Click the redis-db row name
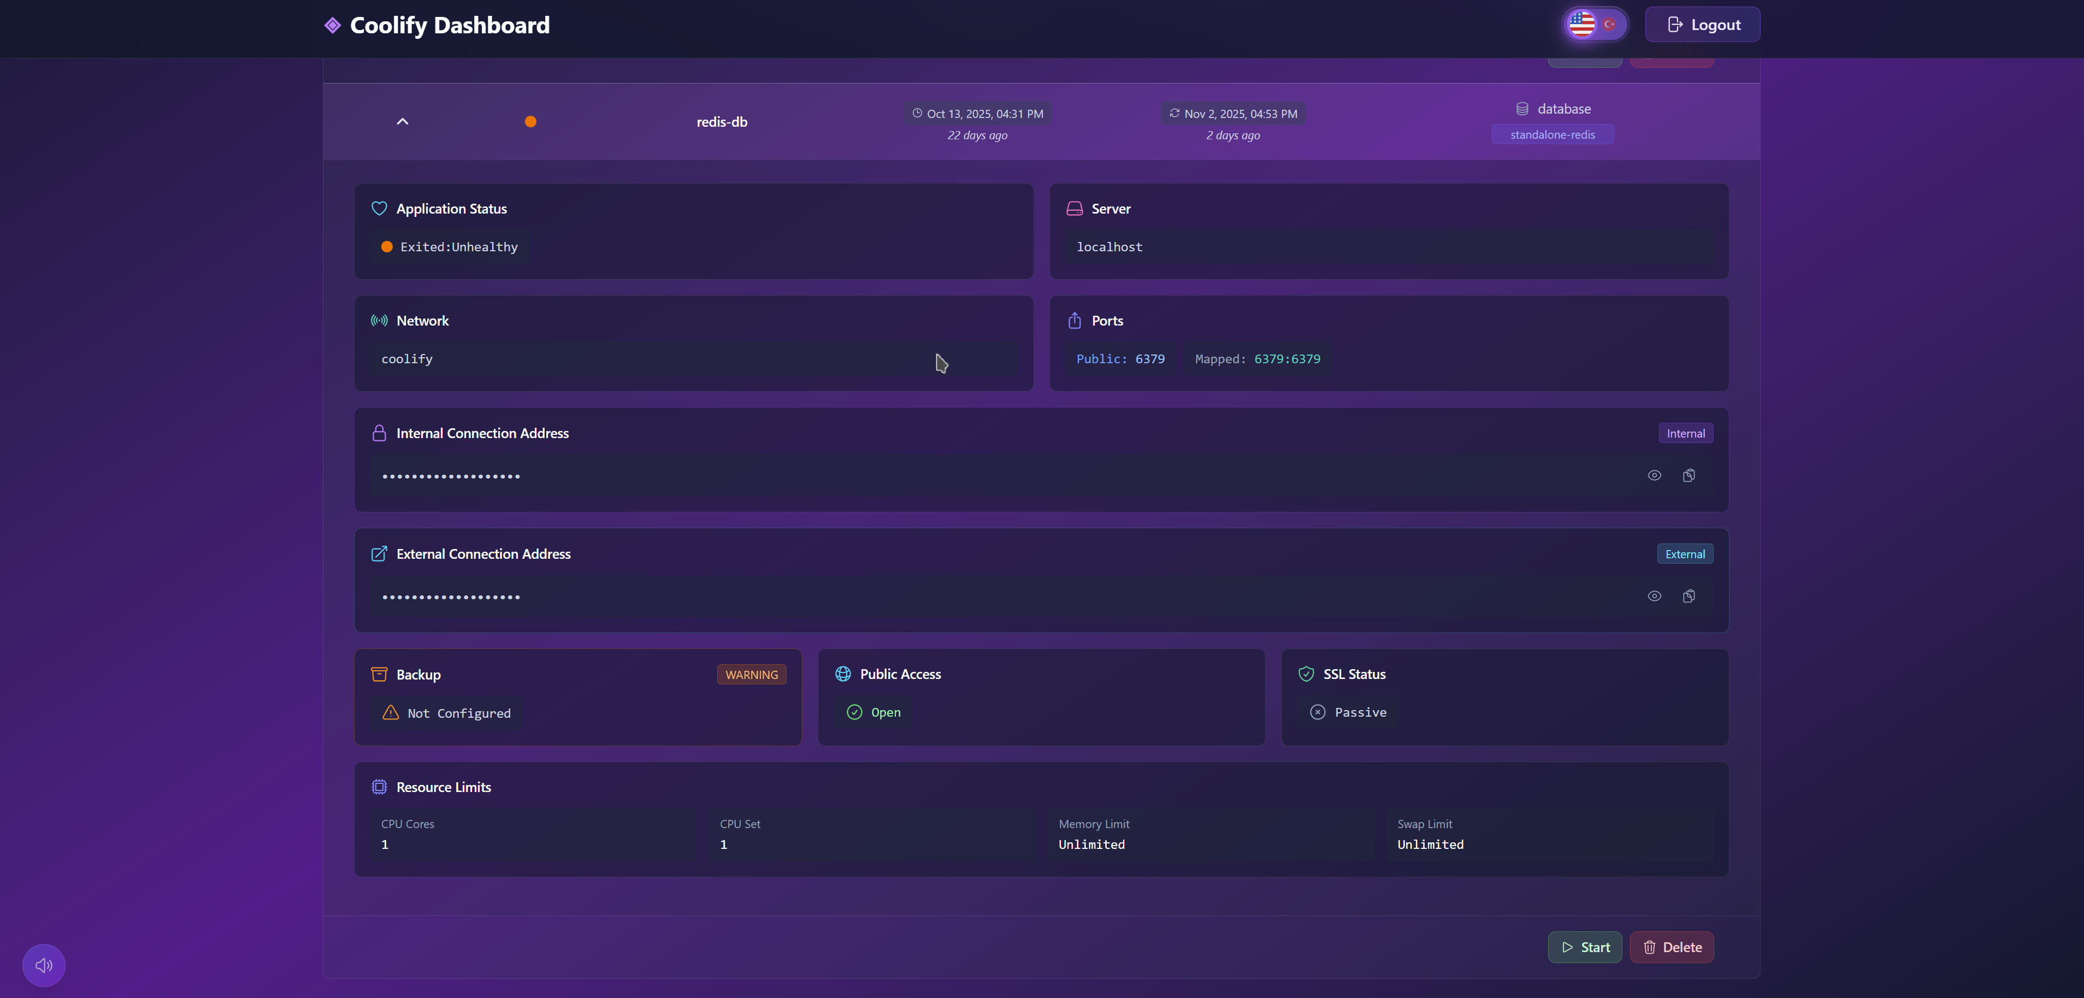Image resolution: width=2084 pixels, height=998 pixels. (722, 122)
